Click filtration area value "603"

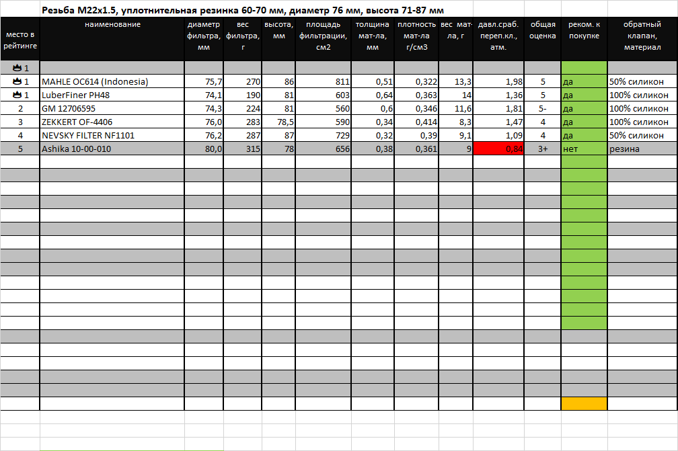tap(323, 95)
